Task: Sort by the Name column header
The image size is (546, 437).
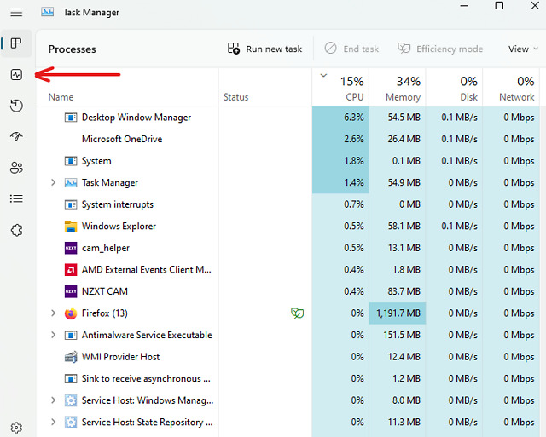Action: pos(61,97)
